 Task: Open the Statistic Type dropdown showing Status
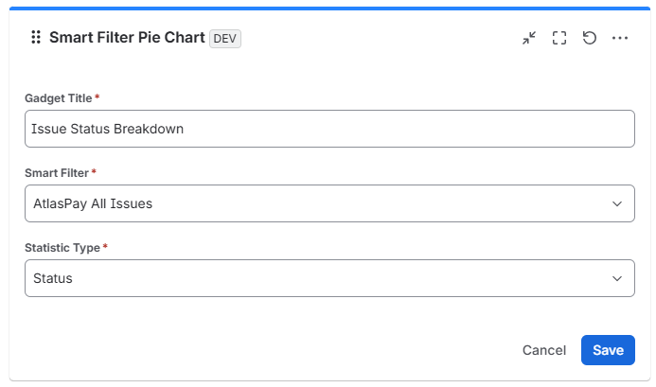tap(329, 278)
